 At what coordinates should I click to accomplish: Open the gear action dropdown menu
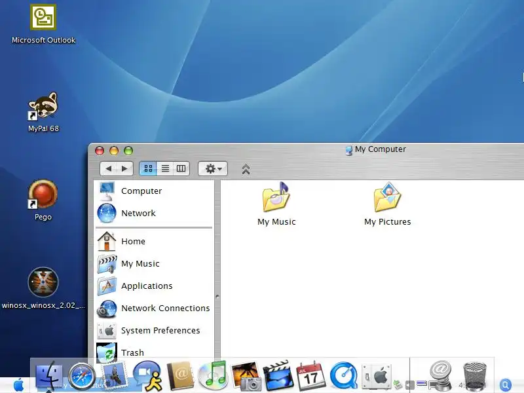pyautogui.click(x=213, y=168)
